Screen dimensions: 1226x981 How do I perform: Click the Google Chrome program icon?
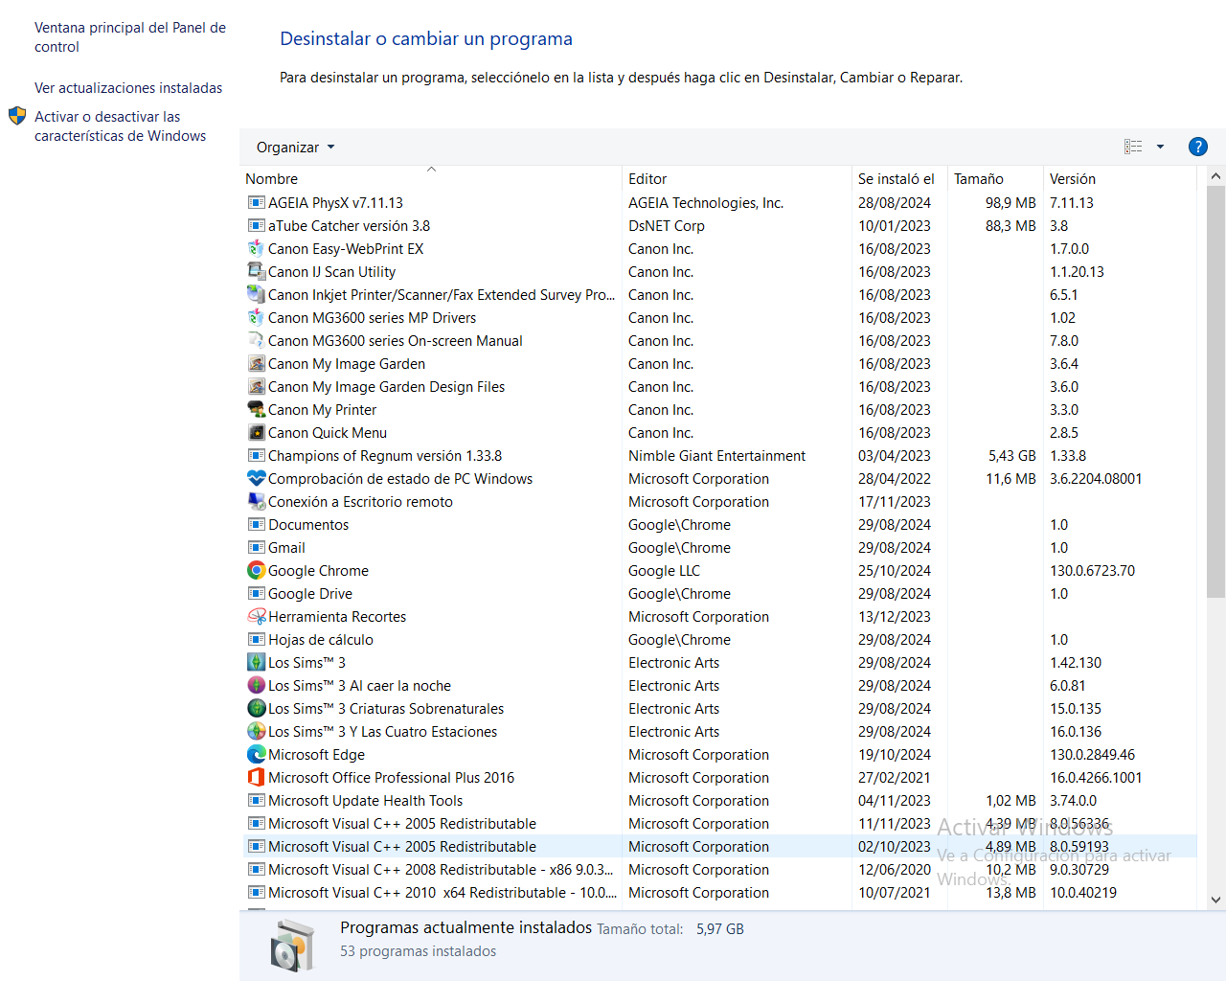[256, 570]
